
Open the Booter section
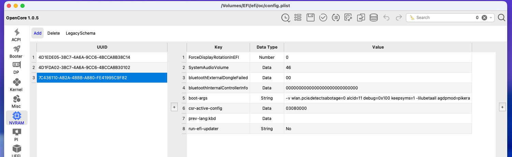16,52
